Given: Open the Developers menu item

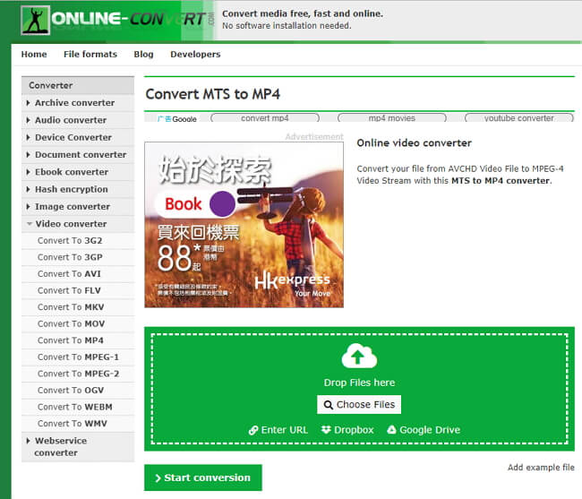Looking at the screenshot, I should tap(195, 55).
